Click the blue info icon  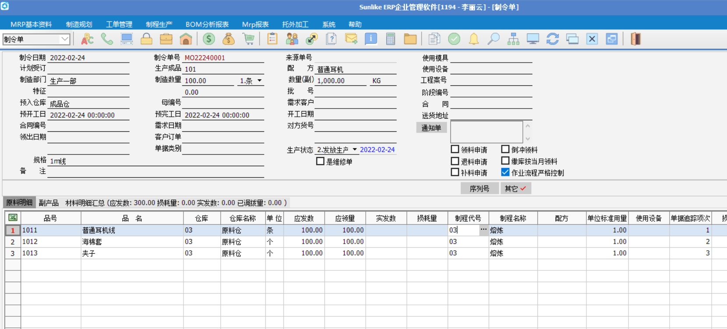[x=371, y=39]
